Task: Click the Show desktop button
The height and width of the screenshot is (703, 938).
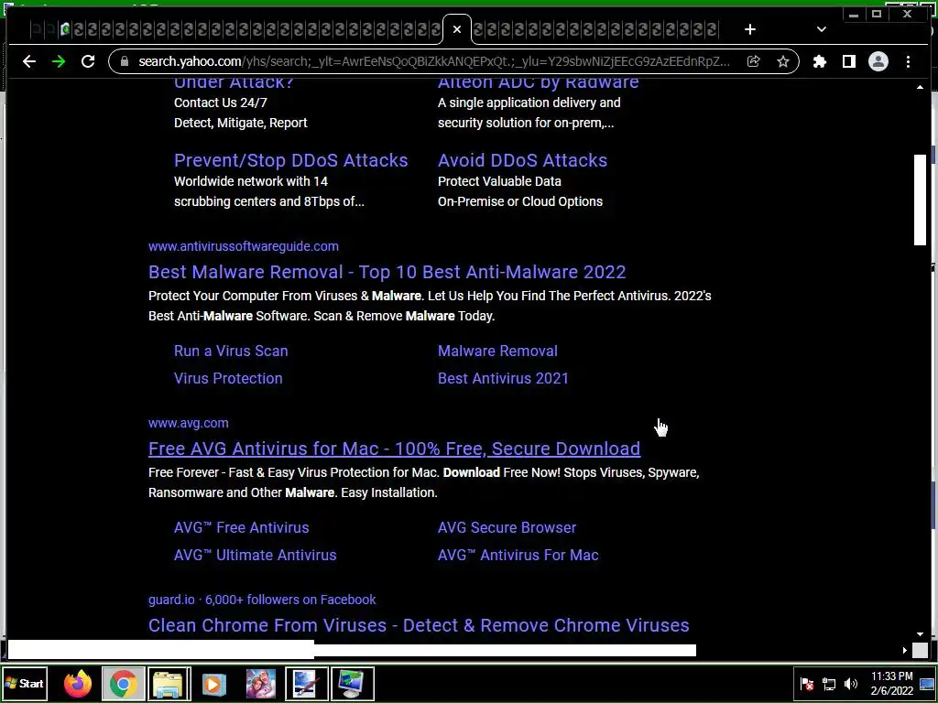Action: (927, 684)
